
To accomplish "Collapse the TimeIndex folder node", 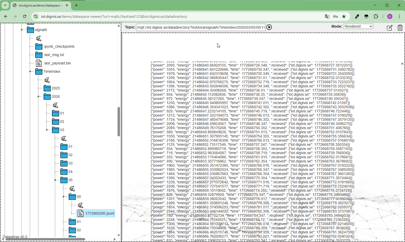I will click(30, 71).
